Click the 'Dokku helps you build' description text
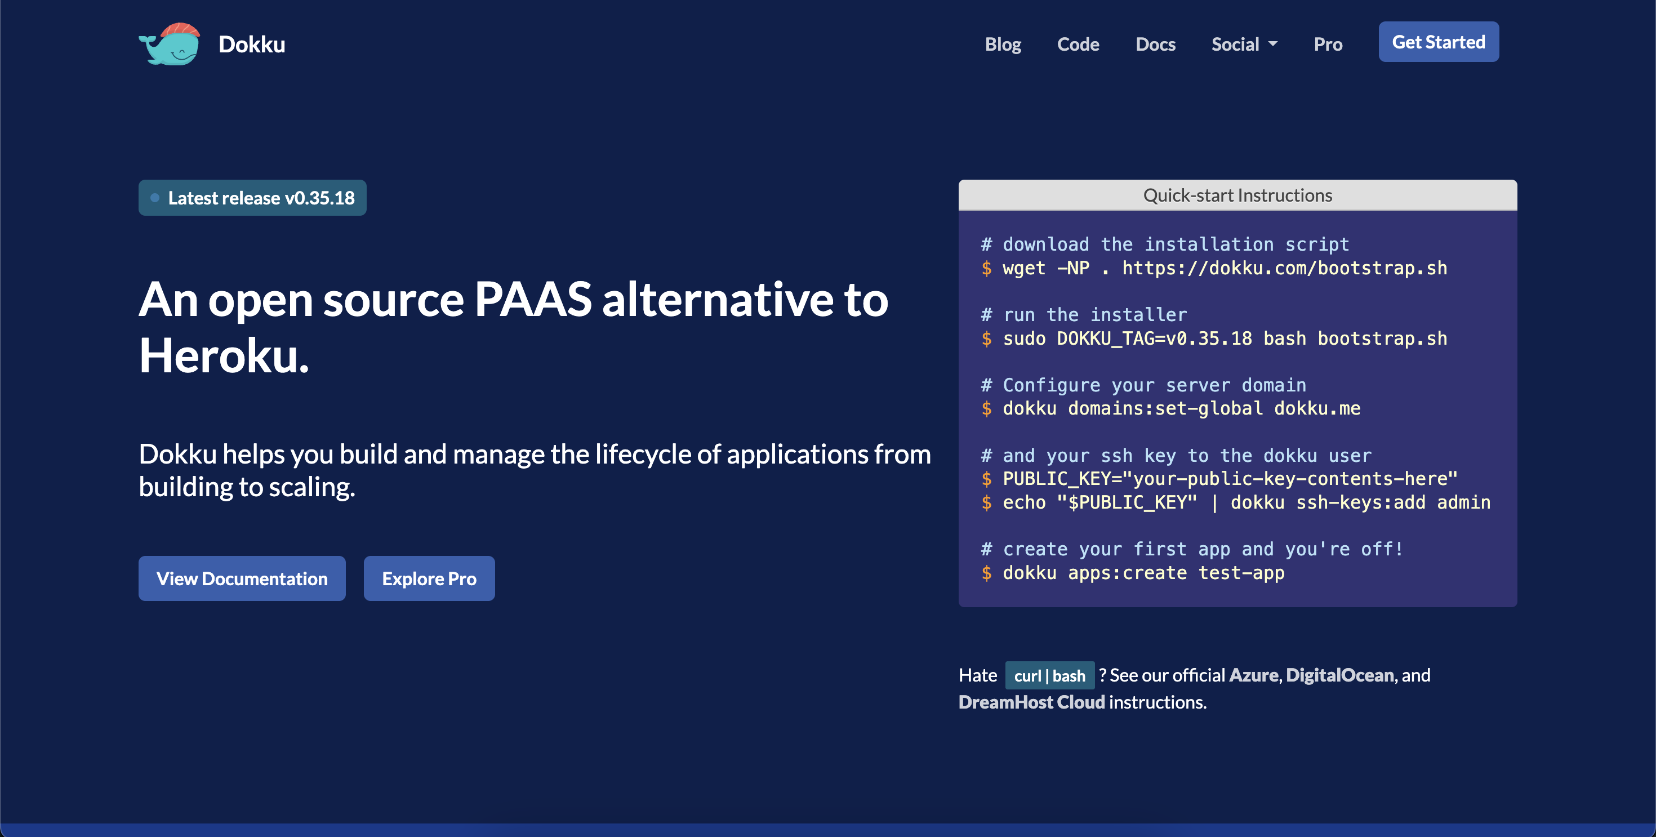 [x=534, y=470]
